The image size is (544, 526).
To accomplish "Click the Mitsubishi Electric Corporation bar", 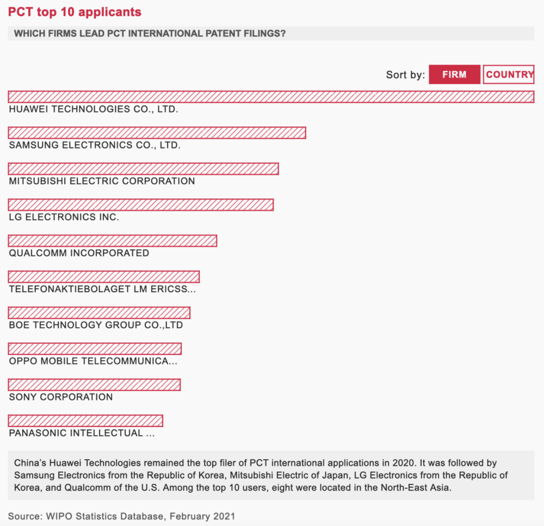I will coord(143,169).
